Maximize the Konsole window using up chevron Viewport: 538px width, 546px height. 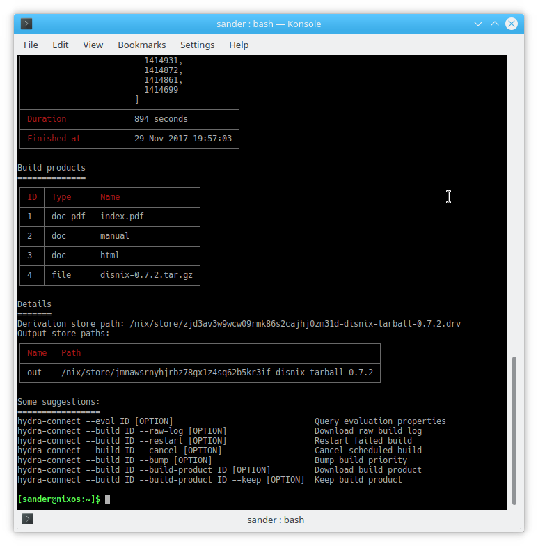tap(495, 24)
